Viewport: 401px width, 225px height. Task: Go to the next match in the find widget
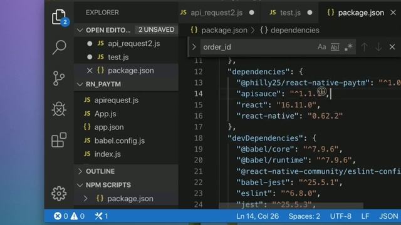[x=378, y=47]
